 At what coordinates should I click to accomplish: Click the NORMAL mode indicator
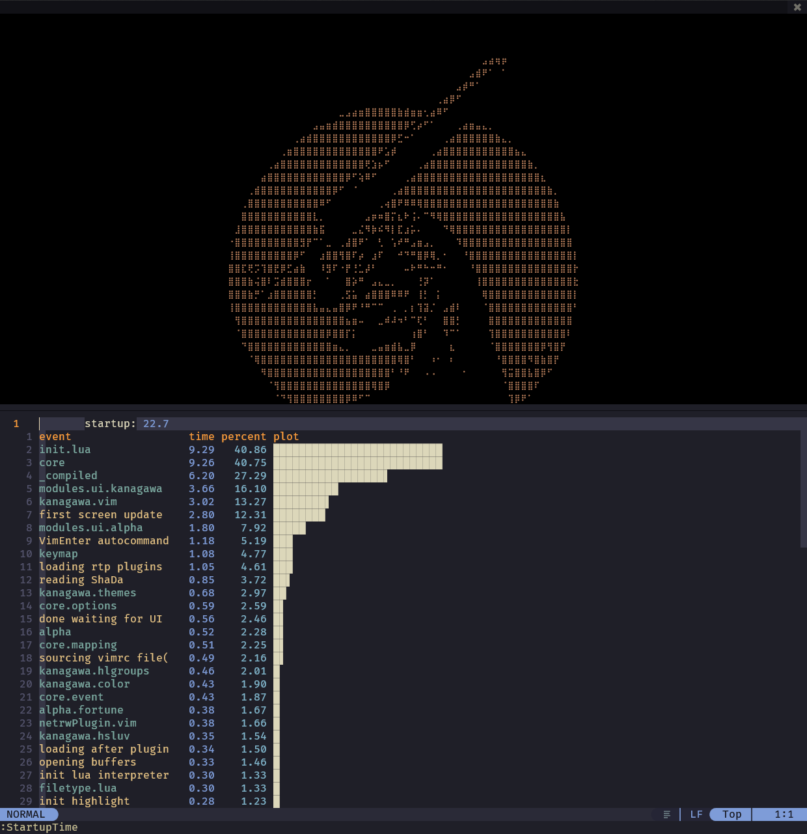click(26, 814)
